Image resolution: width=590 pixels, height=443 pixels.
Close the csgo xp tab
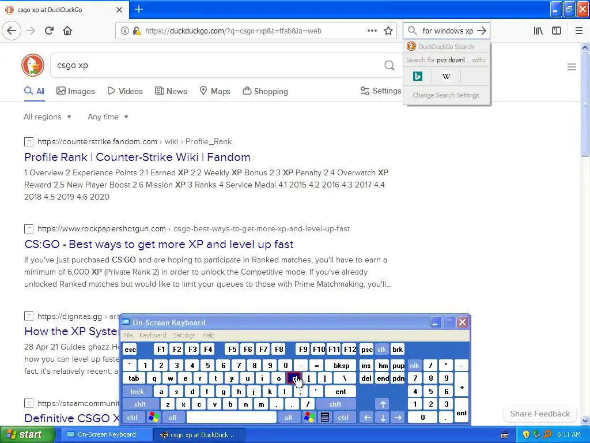119,10
